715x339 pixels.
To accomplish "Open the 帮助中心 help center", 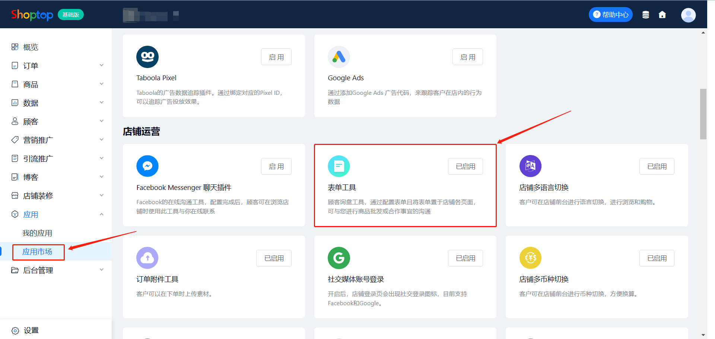I will pos(610,14).
